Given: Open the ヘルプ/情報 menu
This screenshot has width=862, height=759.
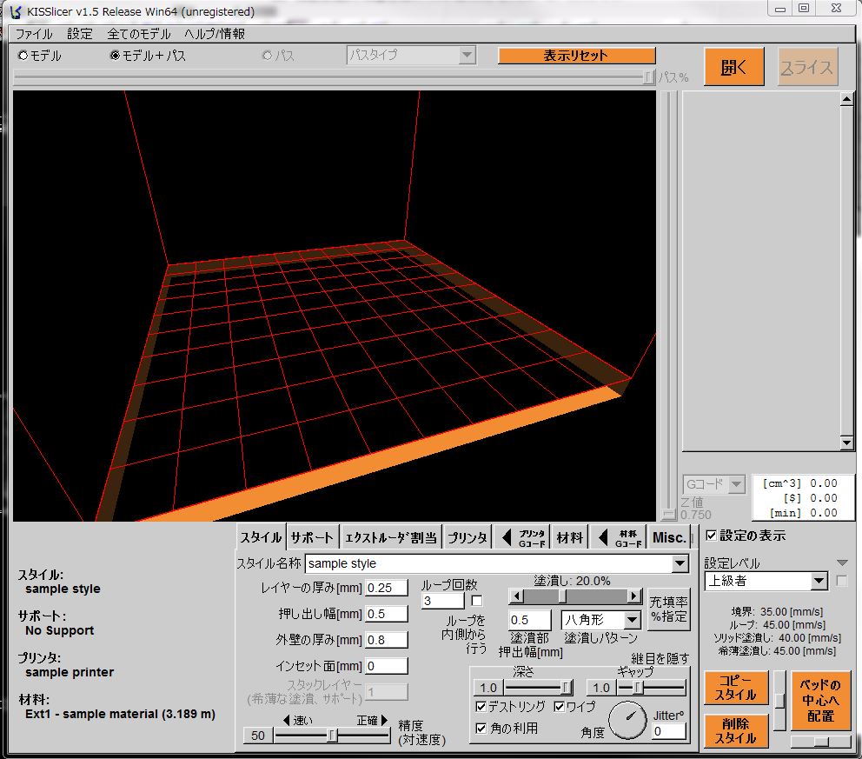Looking at the screenshot, I should point(215,34).
